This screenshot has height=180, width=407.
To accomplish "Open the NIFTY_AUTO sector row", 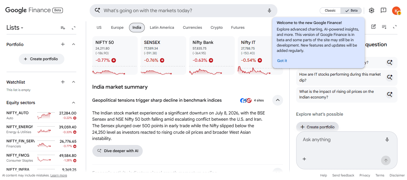I will tap(41, 115).
